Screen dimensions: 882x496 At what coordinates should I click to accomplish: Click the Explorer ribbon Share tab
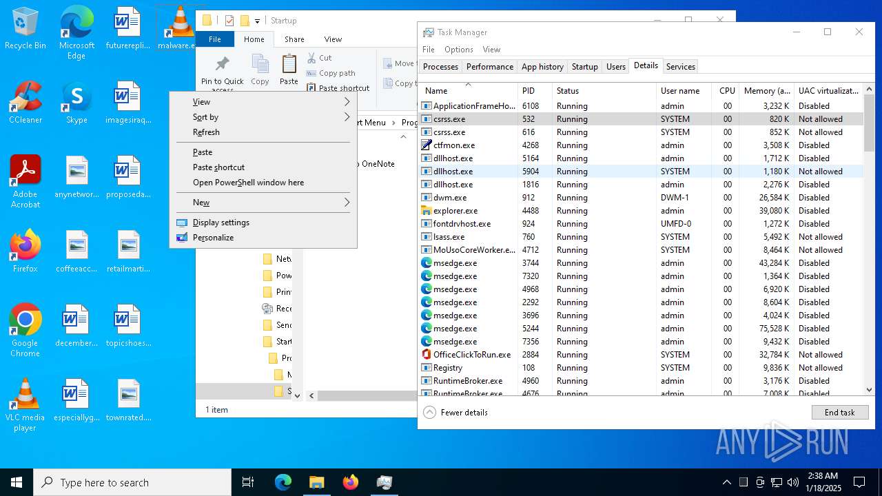(x=294, y=39)
